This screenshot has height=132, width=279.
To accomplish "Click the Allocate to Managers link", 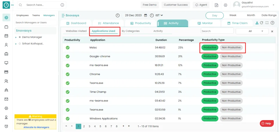I will (x=36, y=127).
